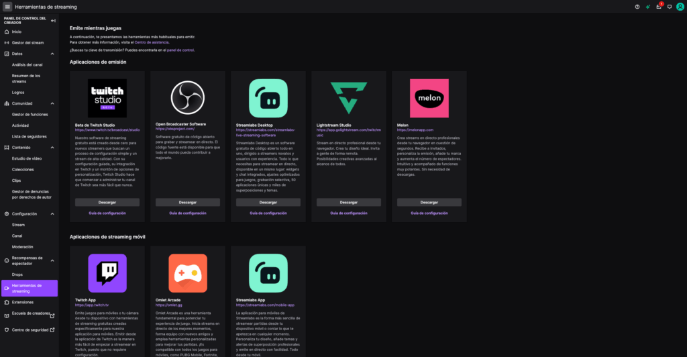Open streamlabs.com/mobile-app link

pyautogui.click(x=265, y=305)
